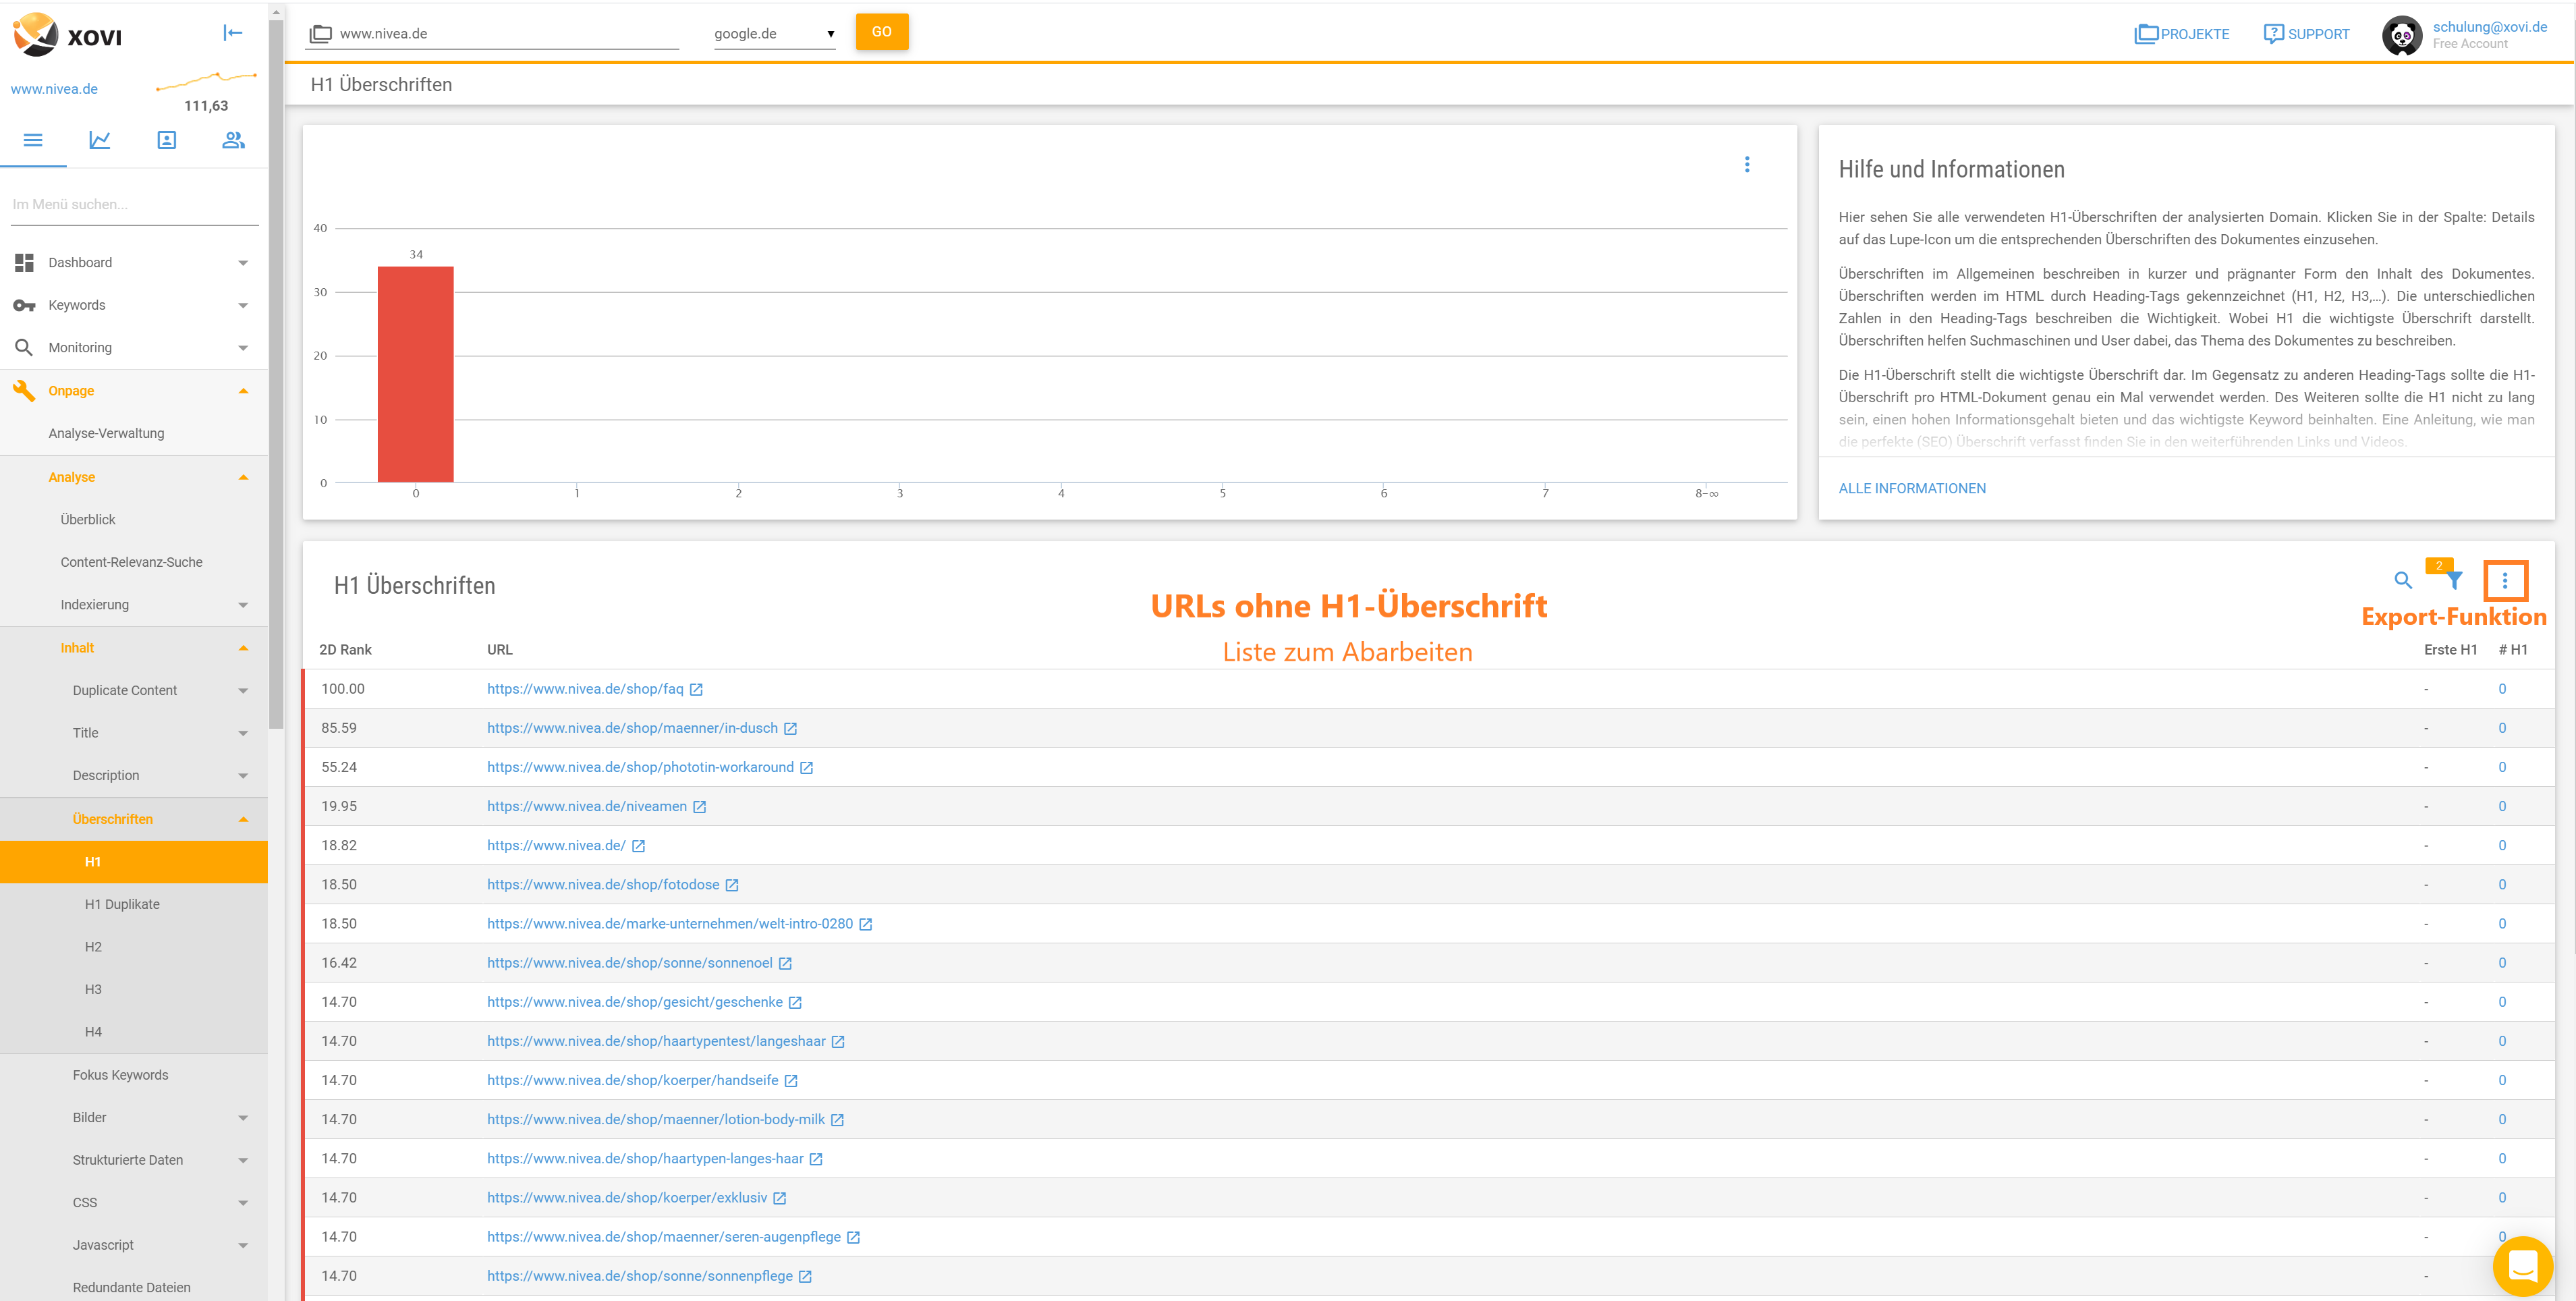Open the users group tab icon
The width and height of the screenshot is (2576, 1301).
tap(233, 140)
